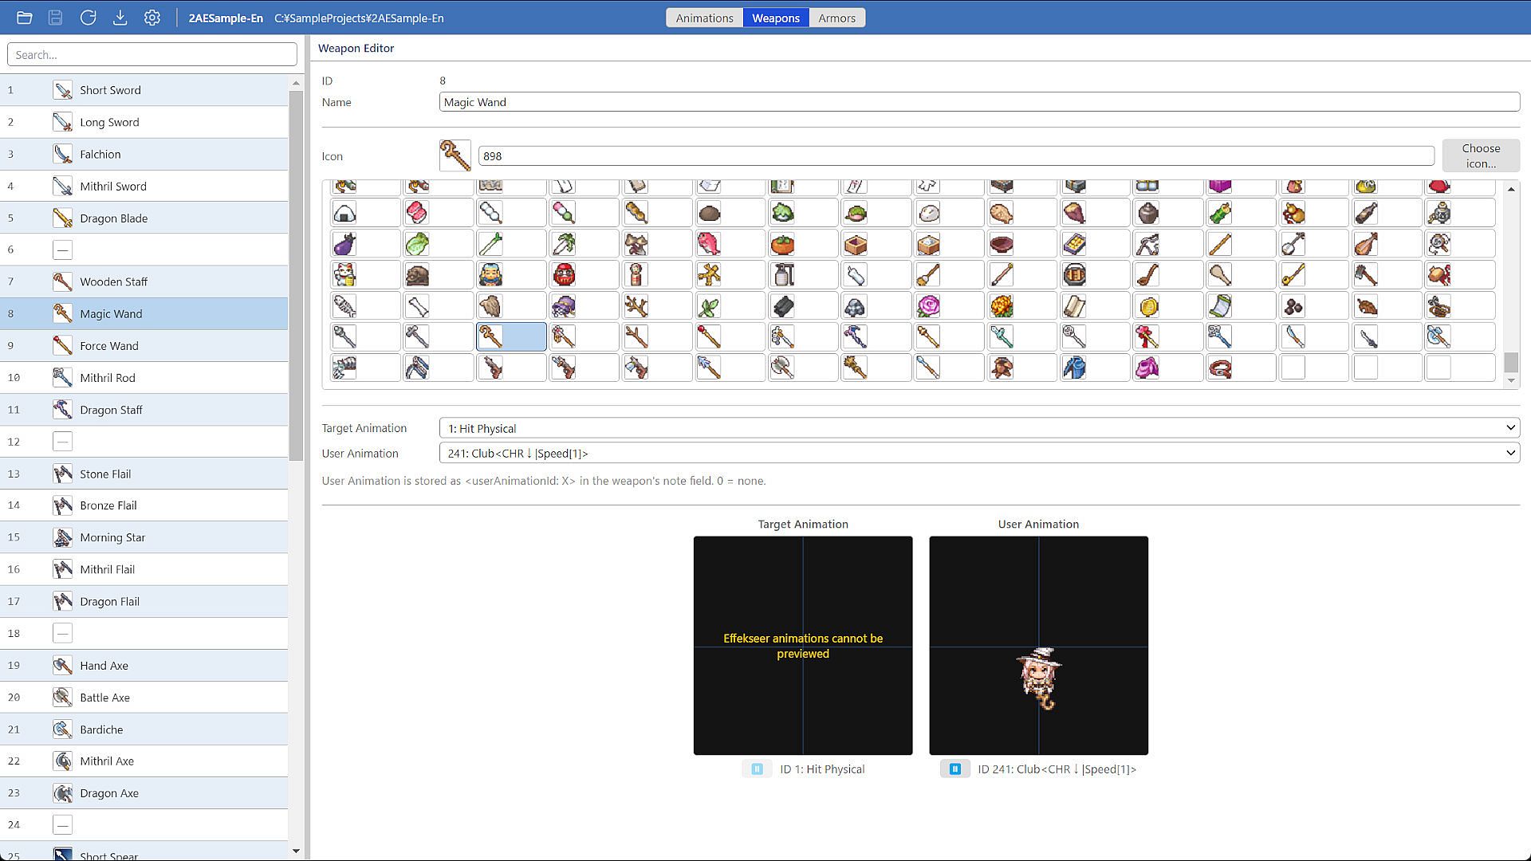
Task: Open the Target Animation dropdown
Action: click(x=979, y=428)
